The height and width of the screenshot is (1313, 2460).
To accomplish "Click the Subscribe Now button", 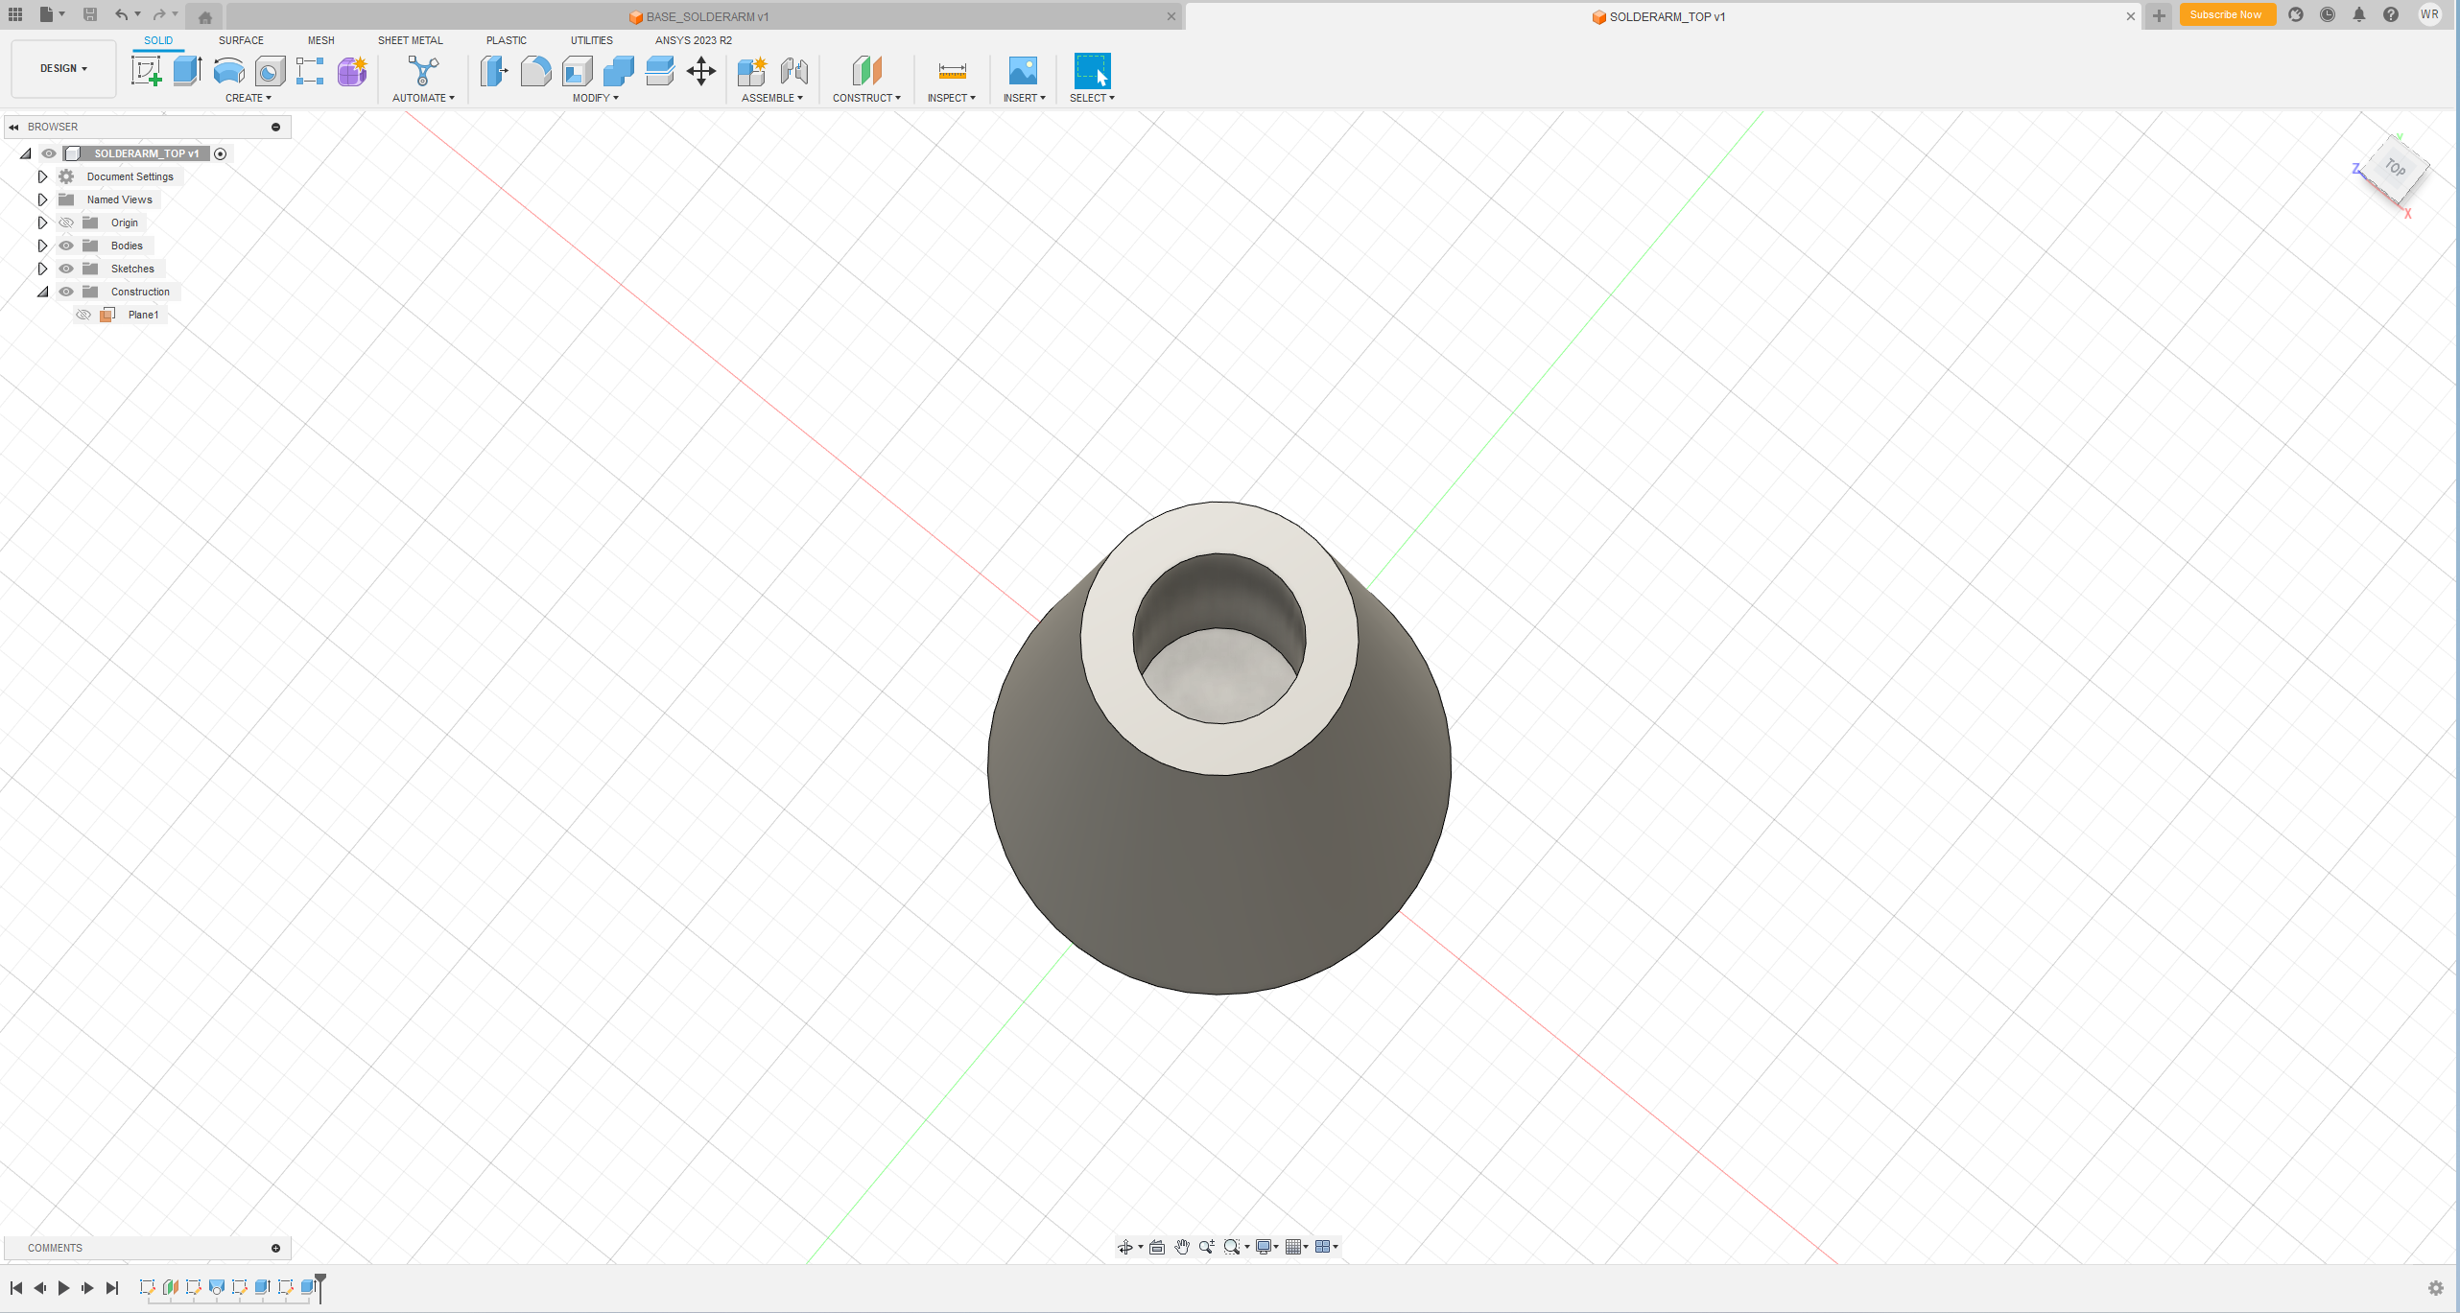I will [2226, 14].
